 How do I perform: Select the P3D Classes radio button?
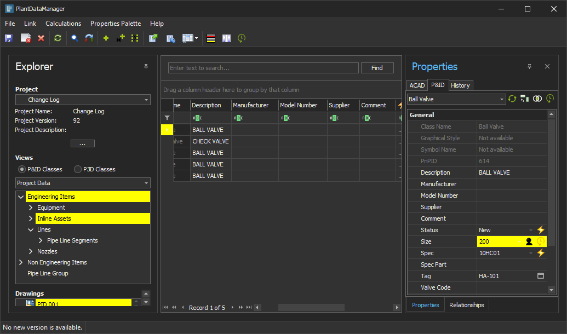[78, 169]
